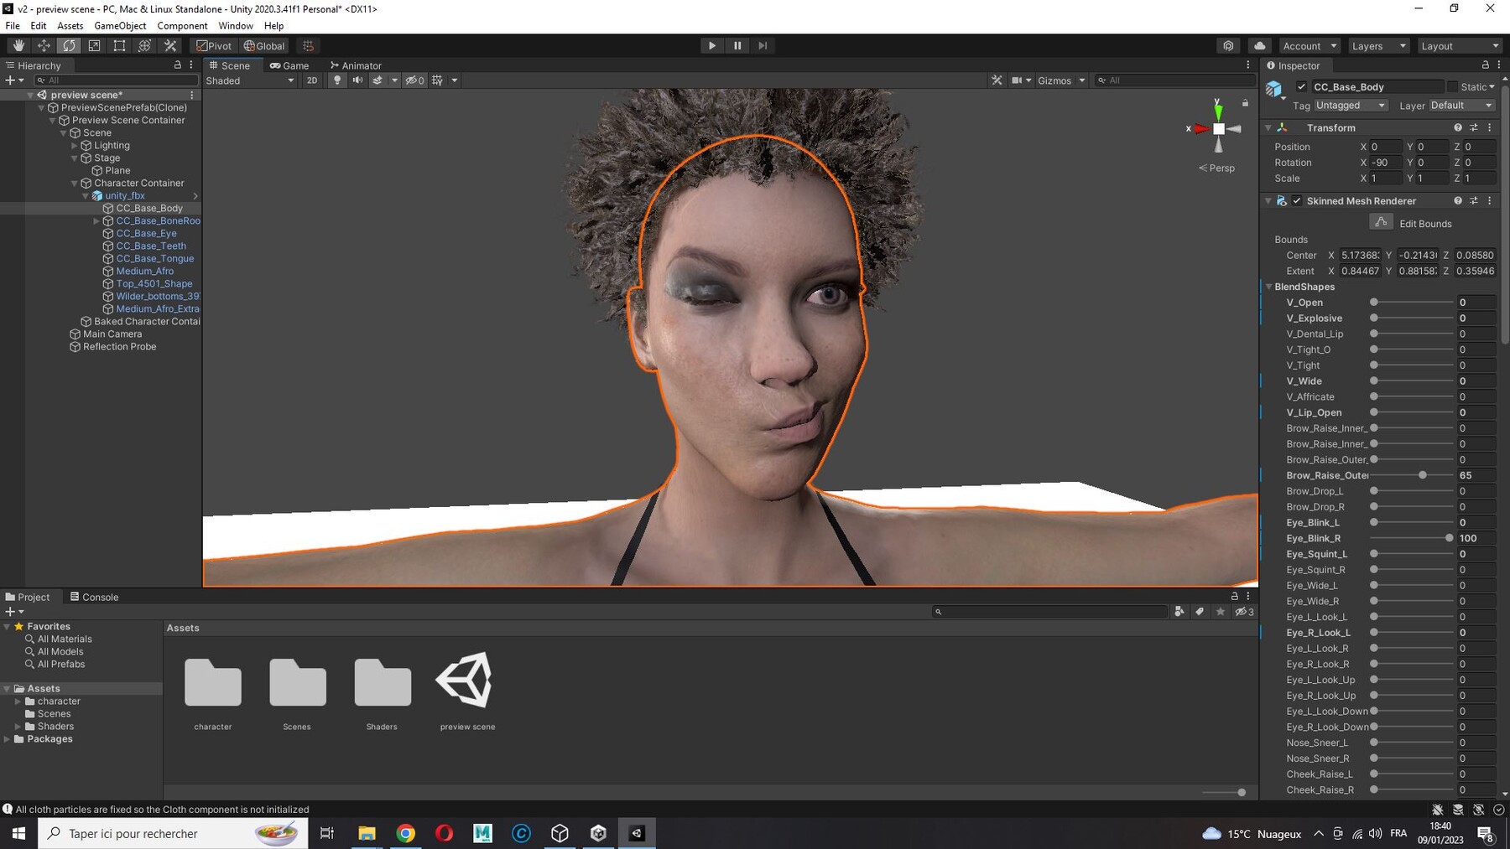
Task: Toggle CC_Base_Body active checkbox
Action: pos(1301,87)
